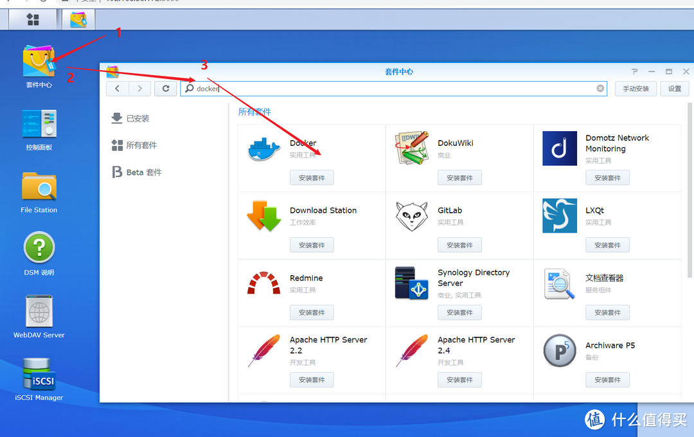The height and width of the screenshot is (437, 694).
Task: Open the Main Menu grid icon in taskbar
Action: pyautogui.click(x=33, y=19)
